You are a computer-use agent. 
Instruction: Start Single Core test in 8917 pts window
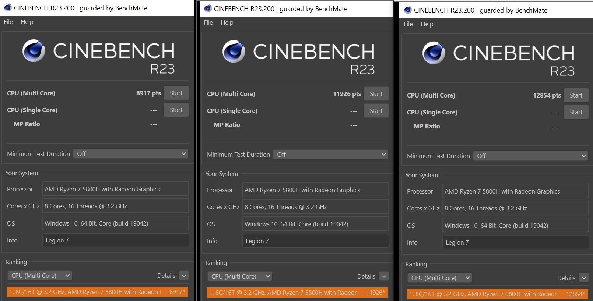coord(176,110)
